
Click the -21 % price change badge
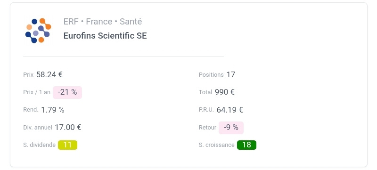click(x=67, y=92)
